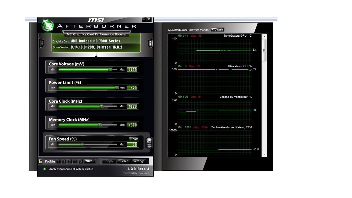Click the Core Clock value field 1020
Viewport: 352px width, 198px height.
132,106
